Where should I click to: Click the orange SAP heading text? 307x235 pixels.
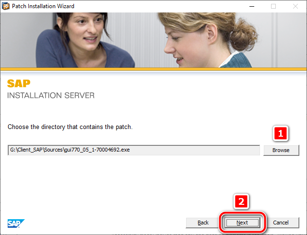pos(19,83)
